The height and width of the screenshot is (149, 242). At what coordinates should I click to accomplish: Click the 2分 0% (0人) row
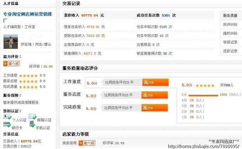(193, 111)
